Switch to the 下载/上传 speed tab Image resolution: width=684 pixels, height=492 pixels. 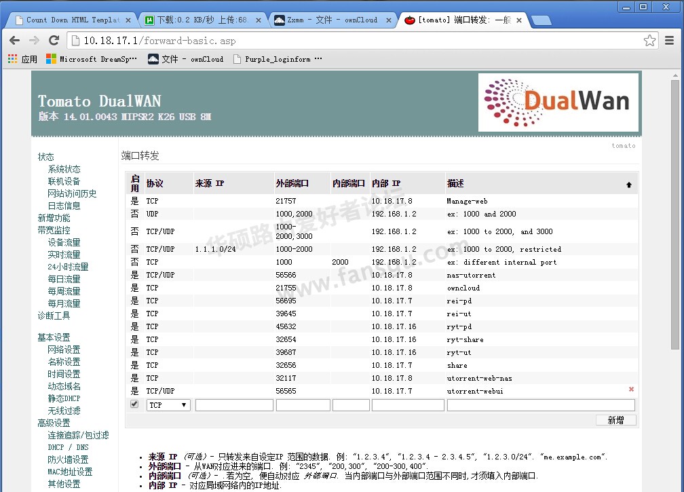click(x=204, y=20)
